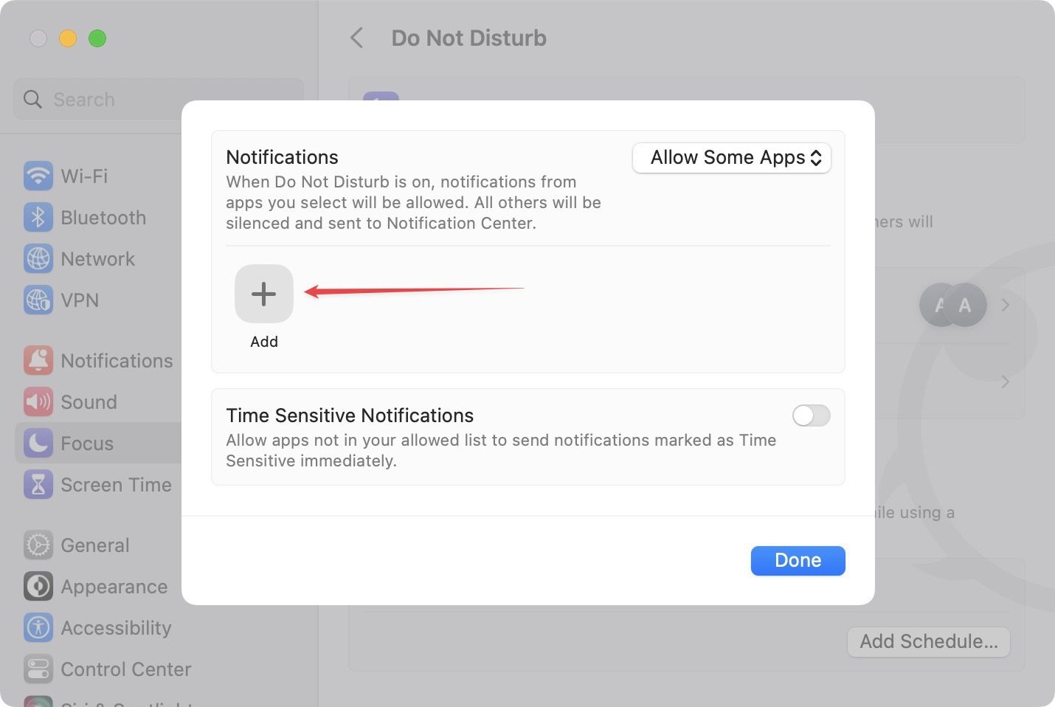Expand the allowed people row chevron

point(1005,305)
